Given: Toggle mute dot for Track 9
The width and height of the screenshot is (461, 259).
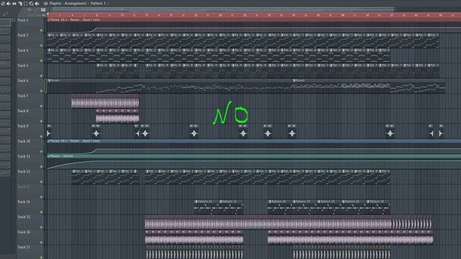Looking at the screenshot, I should point(42,136).
